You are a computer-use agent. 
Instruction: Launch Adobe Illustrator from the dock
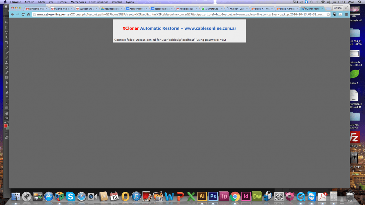202,196
